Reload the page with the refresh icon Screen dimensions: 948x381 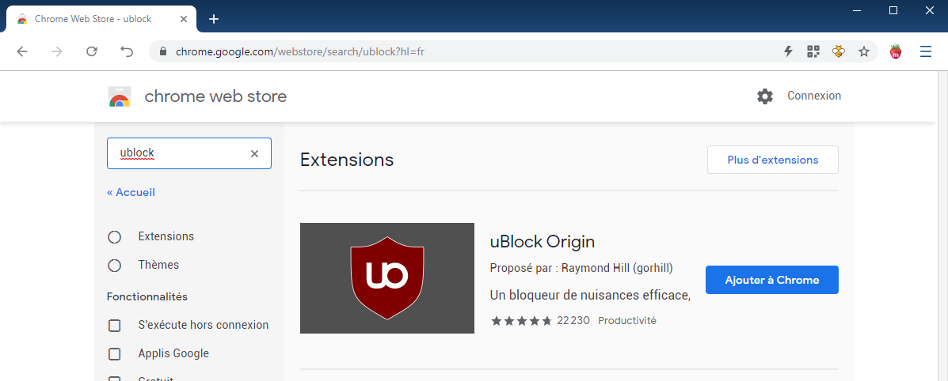point(92,51)
